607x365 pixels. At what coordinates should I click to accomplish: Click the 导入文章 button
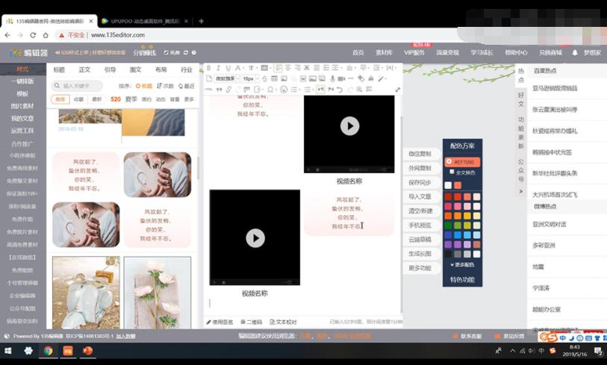(x=420, y=196)
